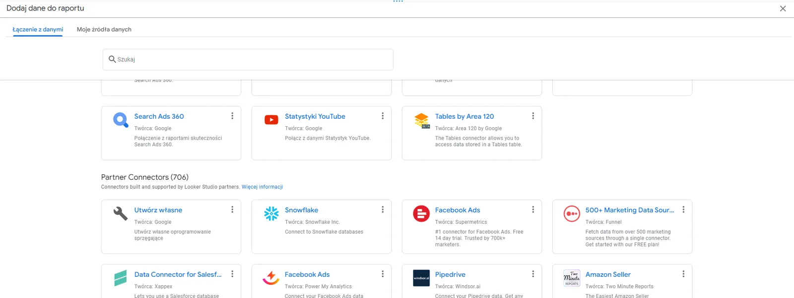Click the Partner Connectors (706) heading

tap(145, 177)
